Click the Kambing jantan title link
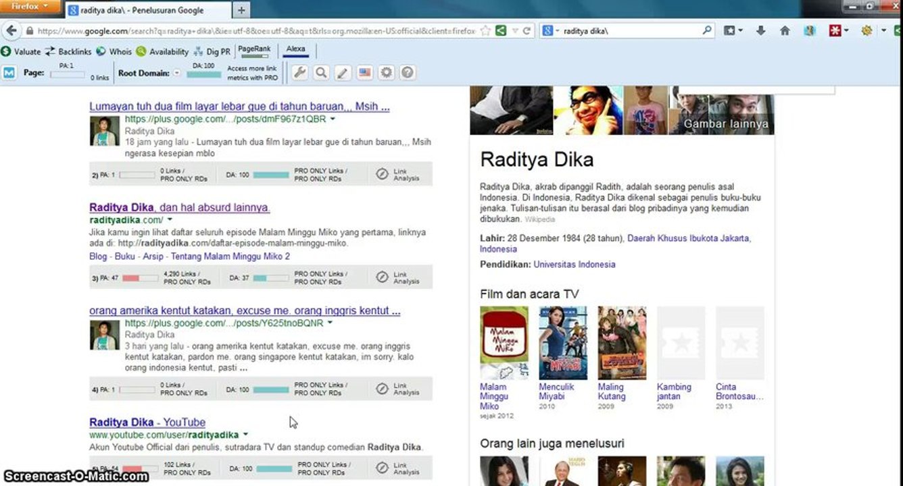 tap(674, 391)
